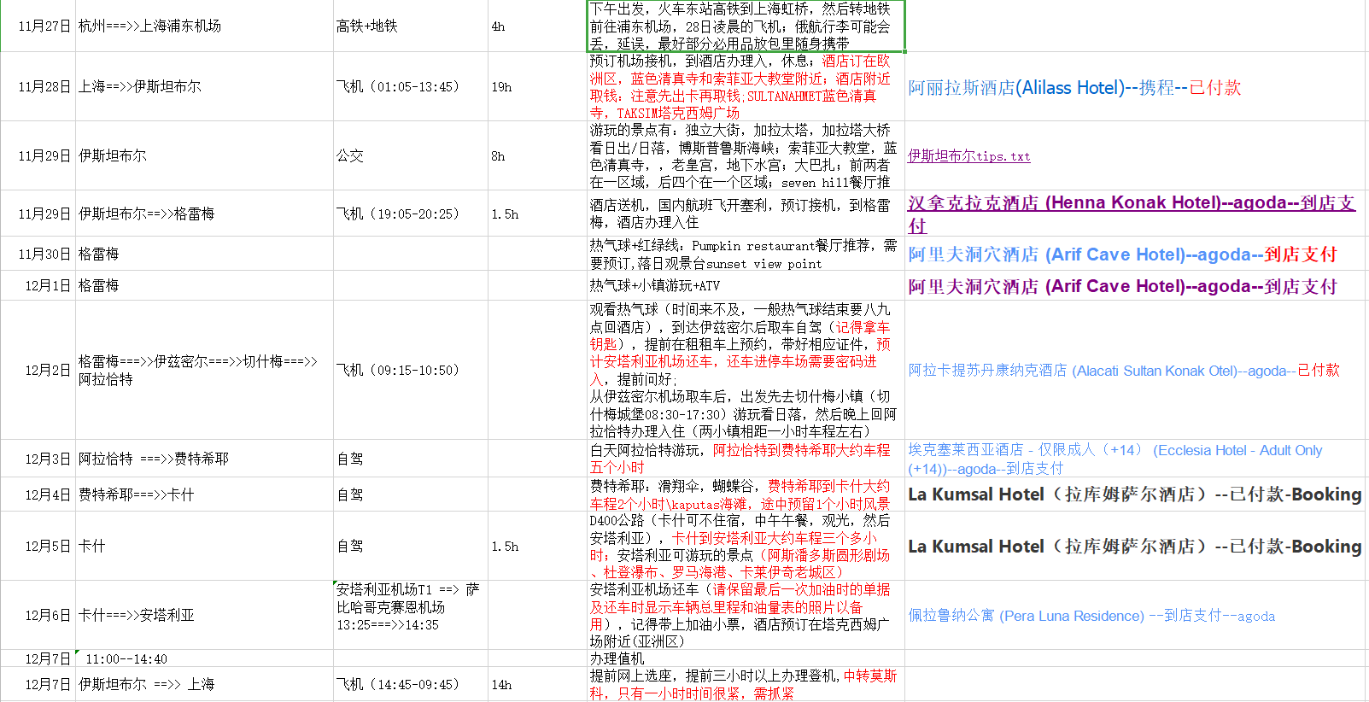
Task: Select the 12月2日 date cell
Action: point(38,371)
